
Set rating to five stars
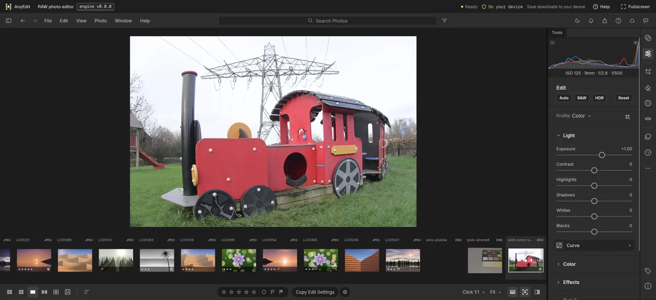point(254,292)
